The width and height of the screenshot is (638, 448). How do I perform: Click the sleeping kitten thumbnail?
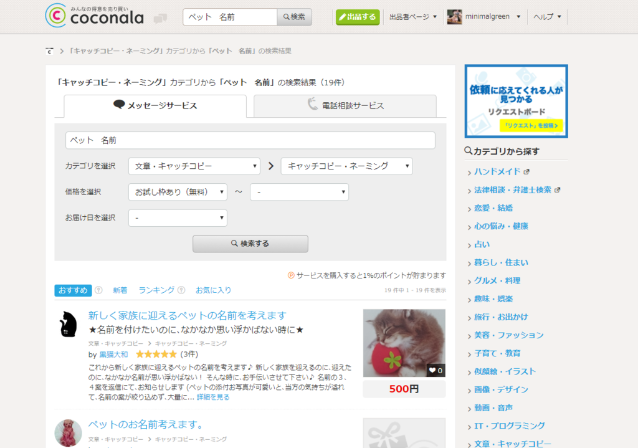point(404,343)
